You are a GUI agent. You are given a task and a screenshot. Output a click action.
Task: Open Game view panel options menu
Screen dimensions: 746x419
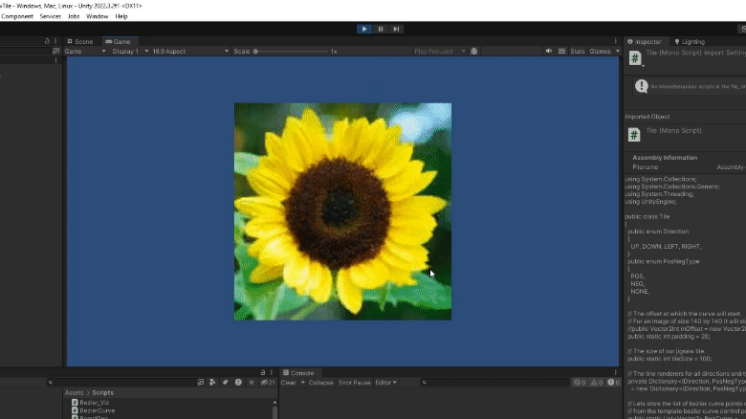(x=615, y=41)
